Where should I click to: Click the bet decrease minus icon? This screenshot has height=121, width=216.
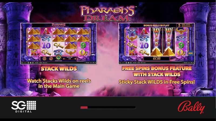point(64,59)
